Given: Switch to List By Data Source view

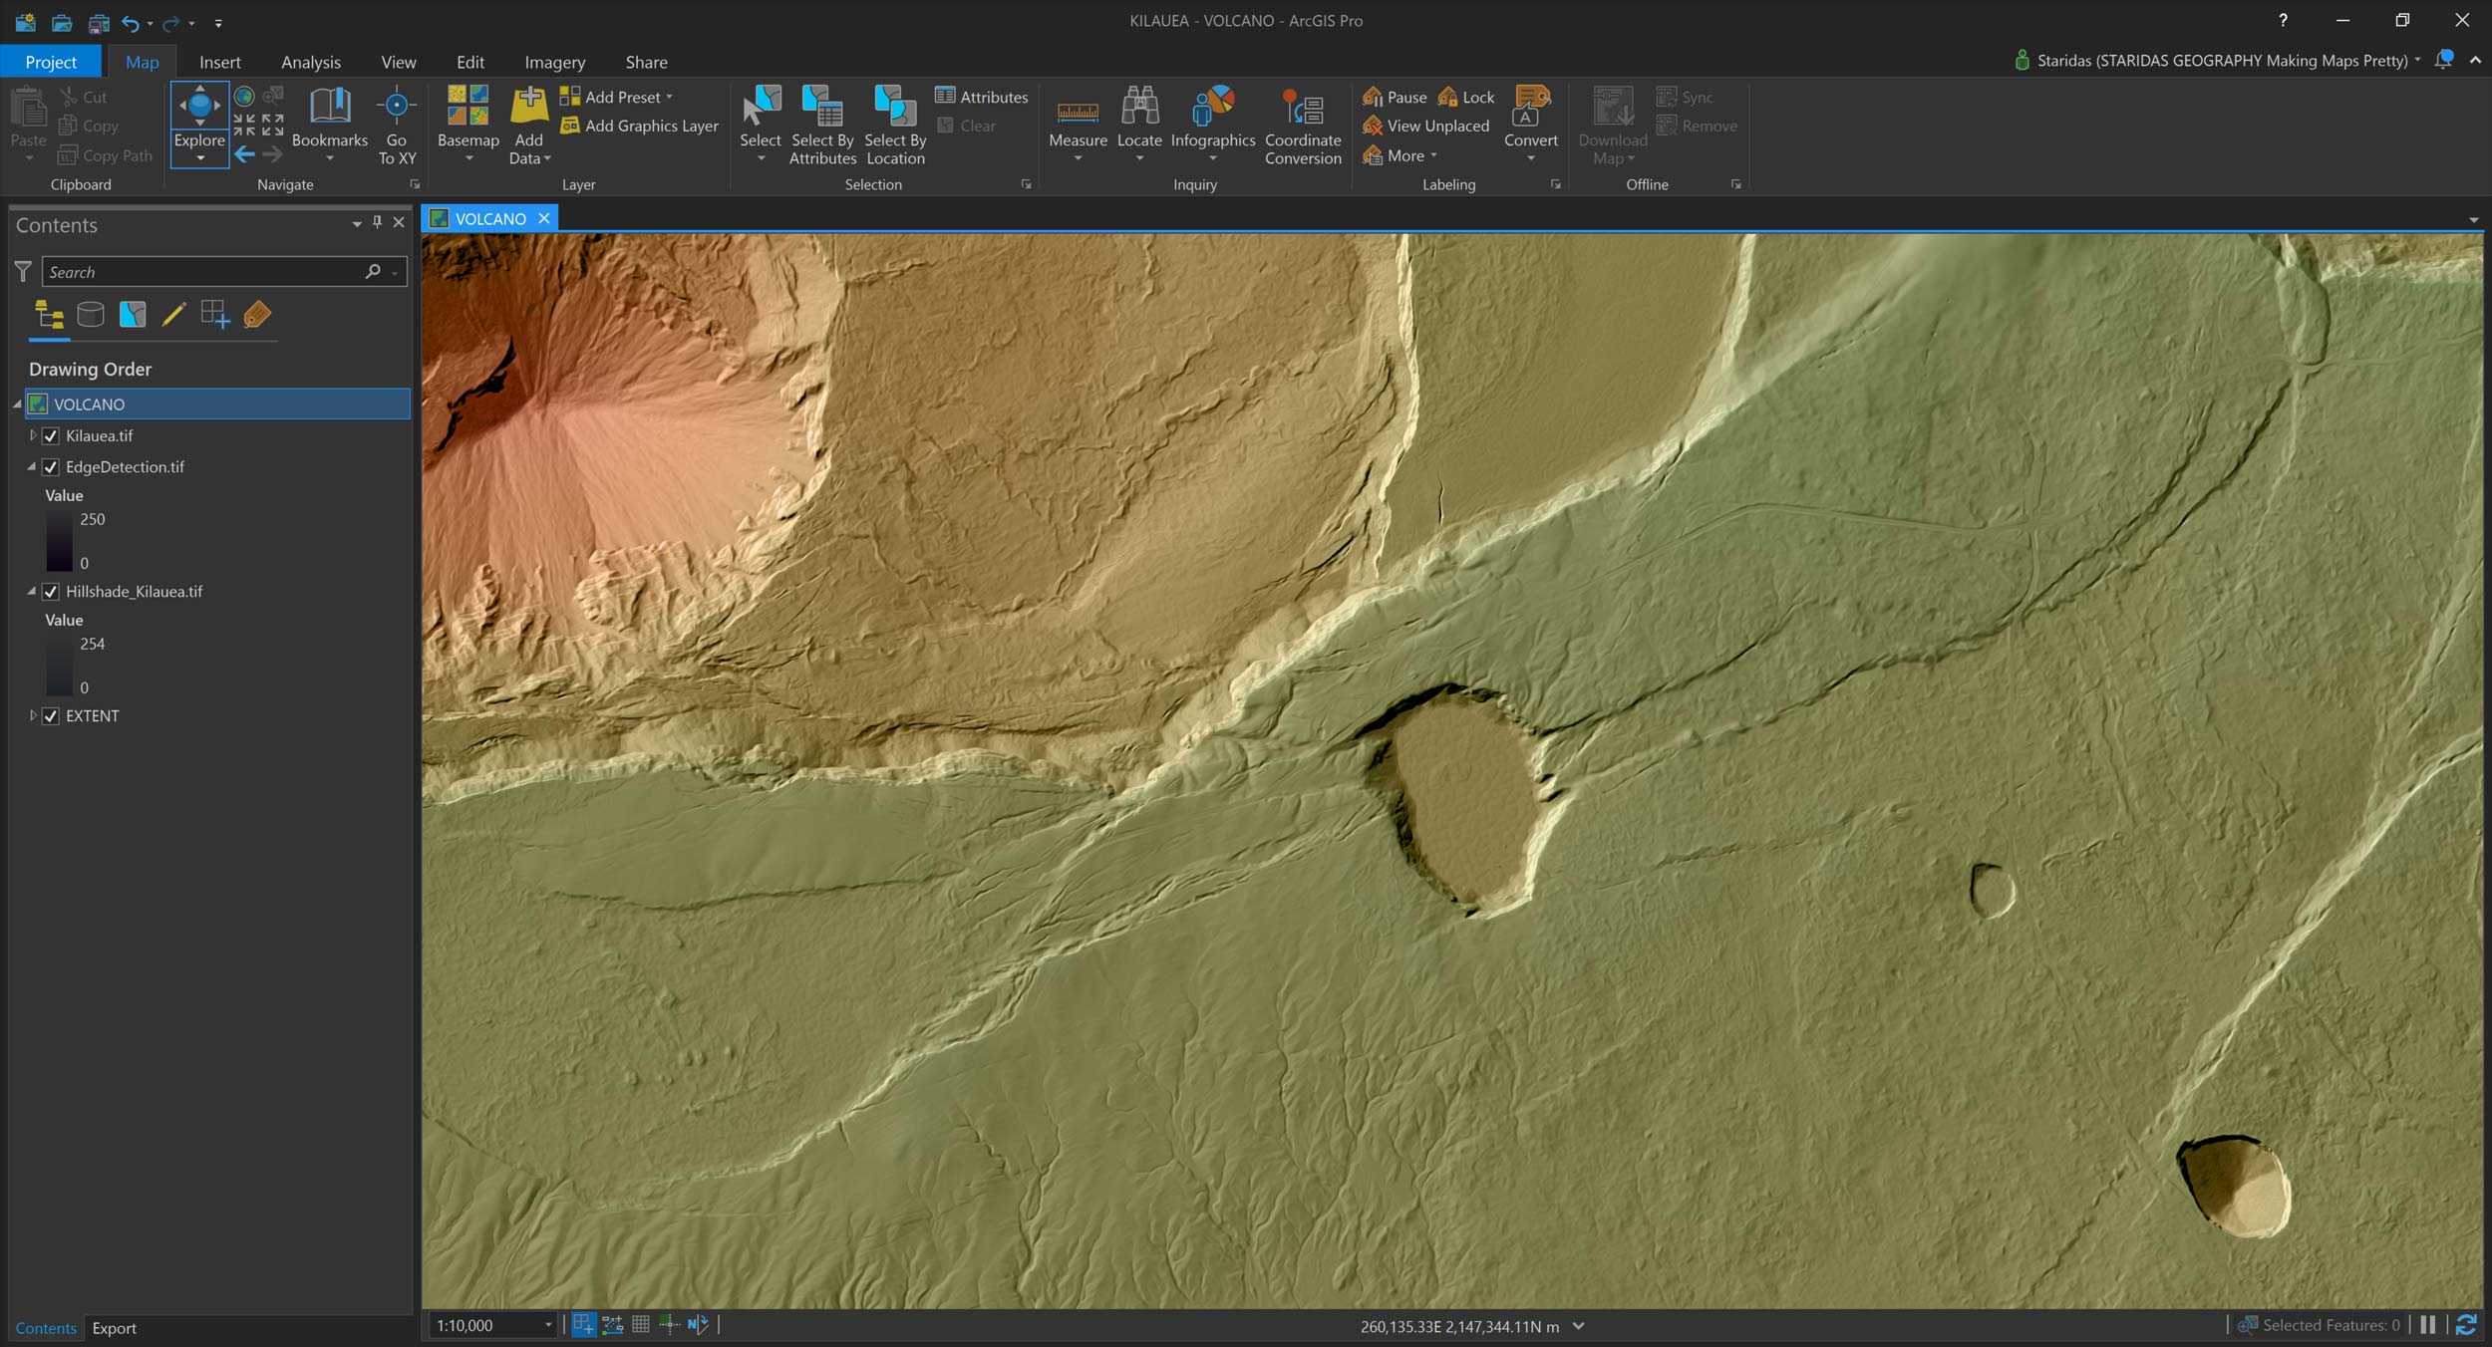Looking at the screenshot, I should pos(91,315).
